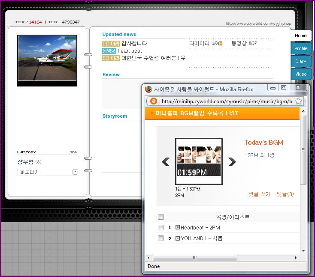
Task: Click the horizontal scrollbar thumb
Action: point(195,258)
